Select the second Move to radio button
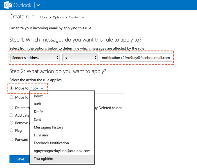Viewport: 197px width, 168px height. pos(11,97)
